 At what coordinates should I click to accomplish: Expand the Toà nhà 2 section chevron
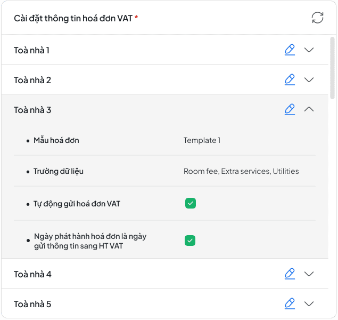[309, 80]
